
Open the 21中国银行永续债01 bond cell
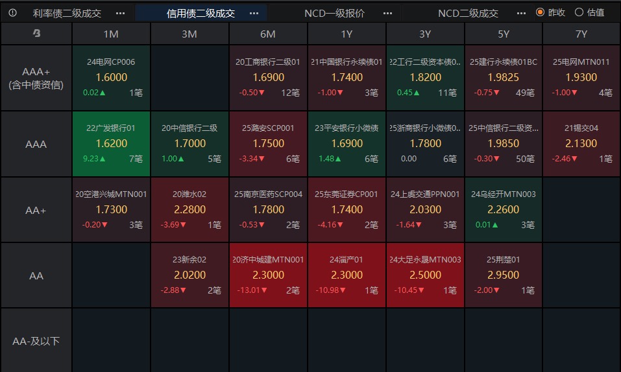pos(347,78)
